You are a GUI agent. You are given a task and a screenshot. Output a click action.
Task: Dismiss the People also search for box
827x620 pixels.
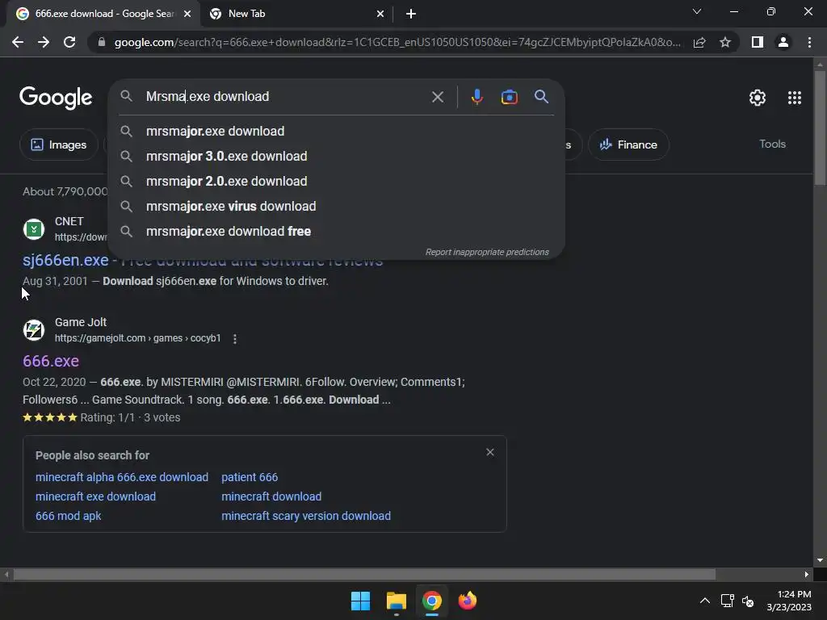[x=490, y=452]
